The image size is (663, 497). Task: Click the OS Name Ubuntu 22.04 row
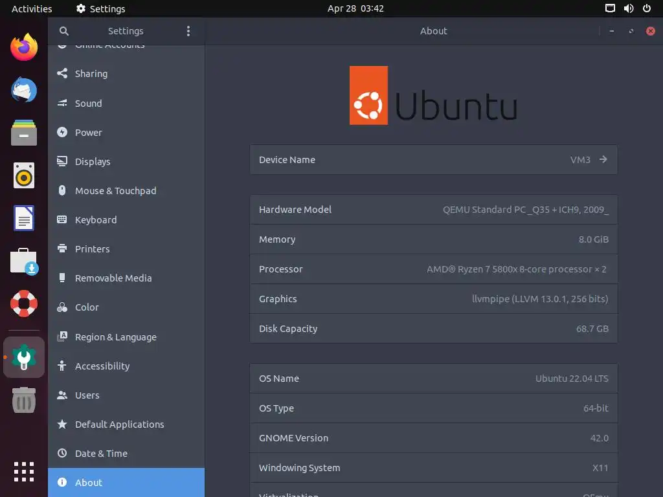pyautogui.click(x=433, y=378)
